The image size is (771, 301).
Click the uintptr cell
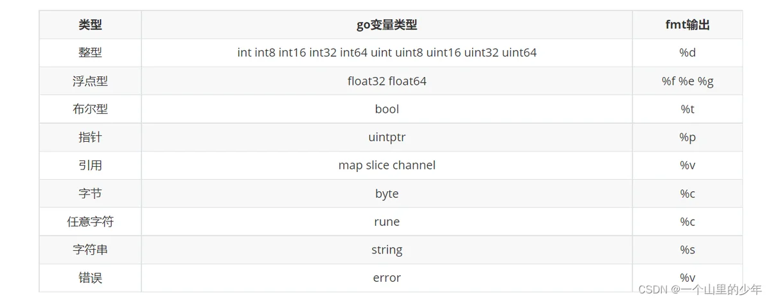coord(387,137)
